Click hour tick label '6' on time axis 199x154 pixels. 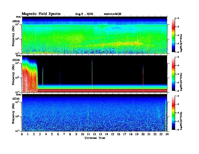point(58,134)
